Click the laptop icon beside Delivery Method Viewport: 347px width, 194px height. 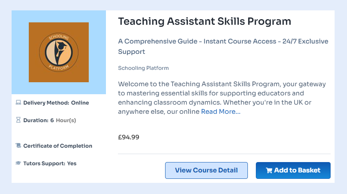[18, 103]
